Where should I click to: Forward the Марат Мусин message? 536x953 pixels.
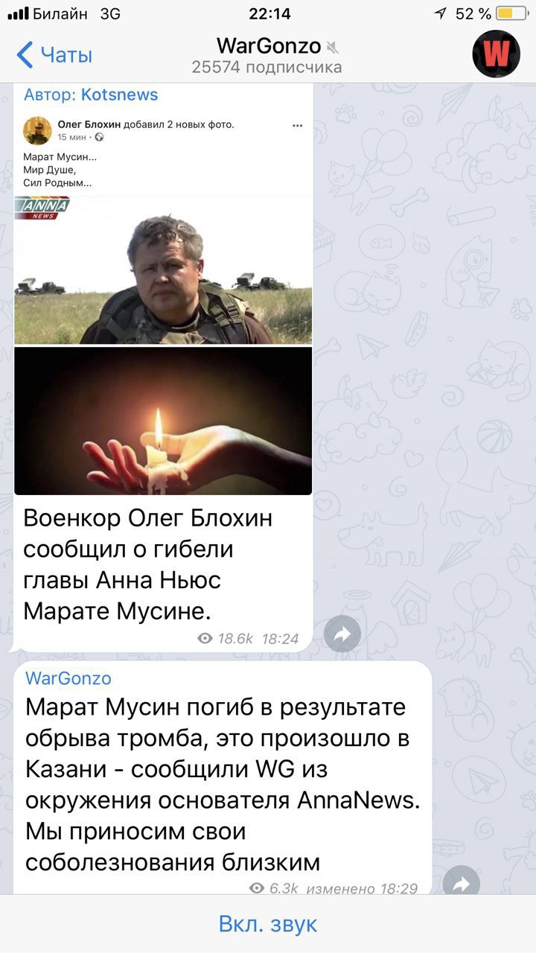[x=462, y=883]
